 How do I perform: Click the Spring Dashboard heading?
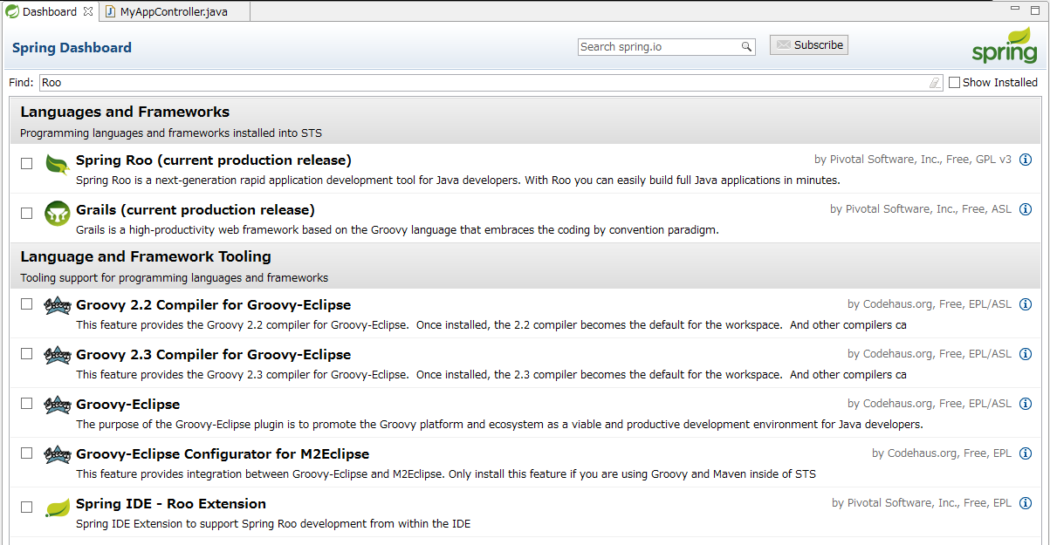coord(72,48)
